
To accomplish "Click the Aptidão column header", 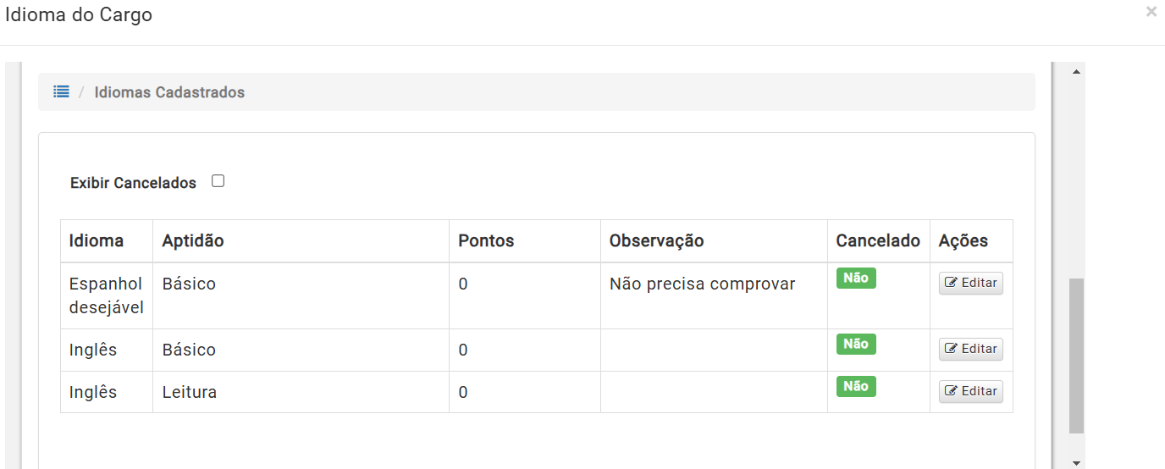I will point(193,240).
